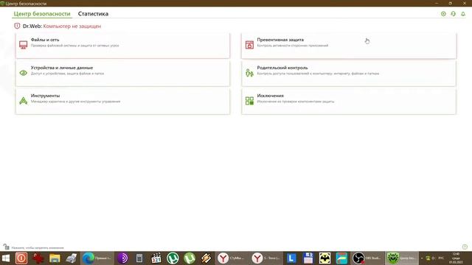Viewport: 472px width, 265px height.
Task: Open the Calculator taskbar icon
Action: coord(139,258)
